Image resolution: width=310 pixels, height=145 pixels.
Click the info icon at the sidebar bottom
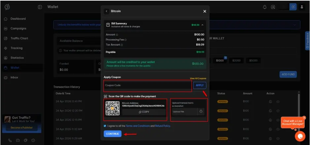[33, 140]
